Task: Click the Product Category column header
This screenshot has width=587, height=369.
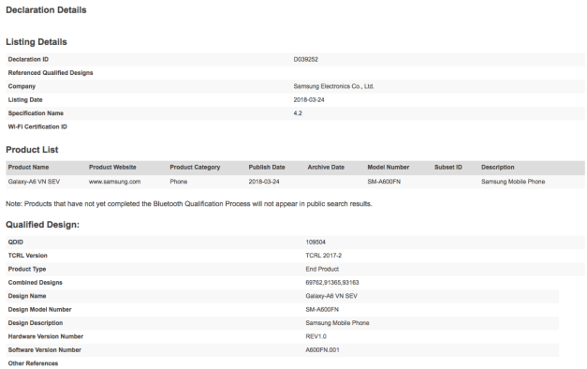Action: (195, 168)
